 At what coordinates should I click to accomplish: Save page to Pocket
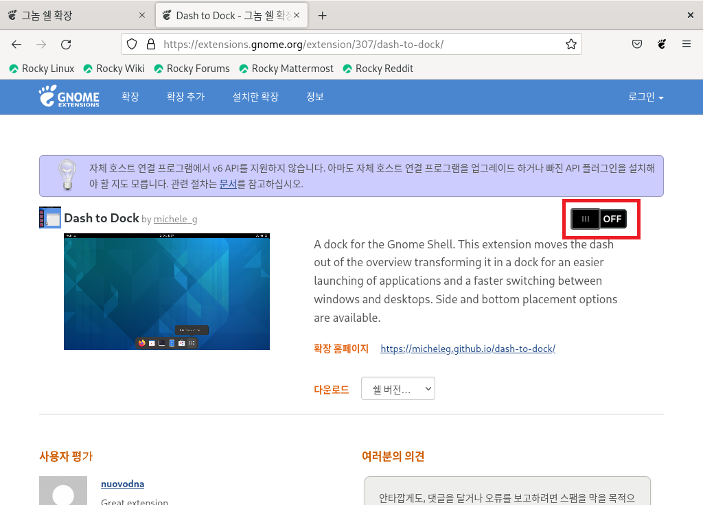(636, 44)
